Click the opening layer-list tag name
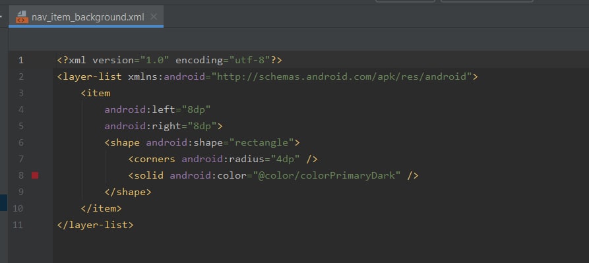Viewport: 589px width, 263px height. point(92,76)
